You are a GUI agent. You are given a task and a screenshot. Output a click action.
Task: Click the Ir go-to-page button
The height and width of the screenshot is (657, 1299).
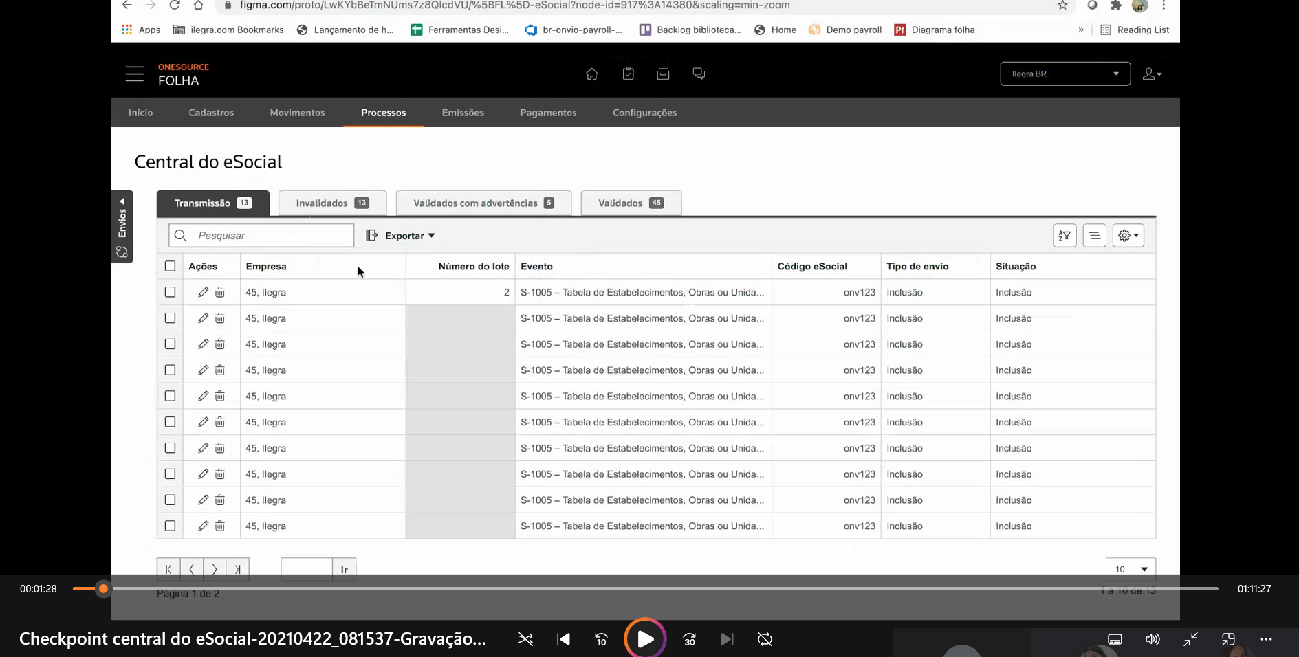coord(345,569)
